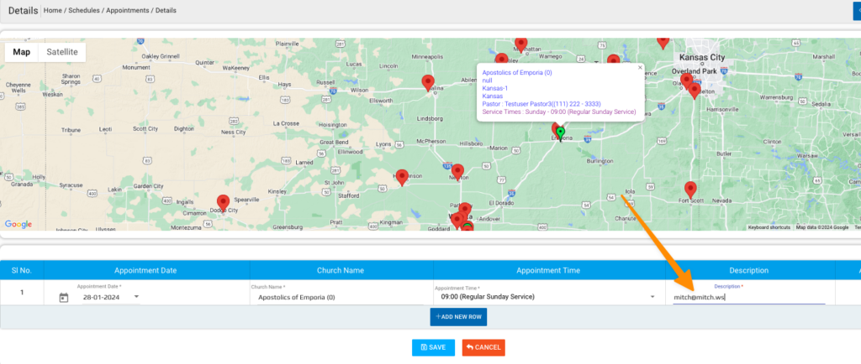Click the red marker at Fort Scott
The width and height of the screenshot is (861, 364).
tap(690, 190)
